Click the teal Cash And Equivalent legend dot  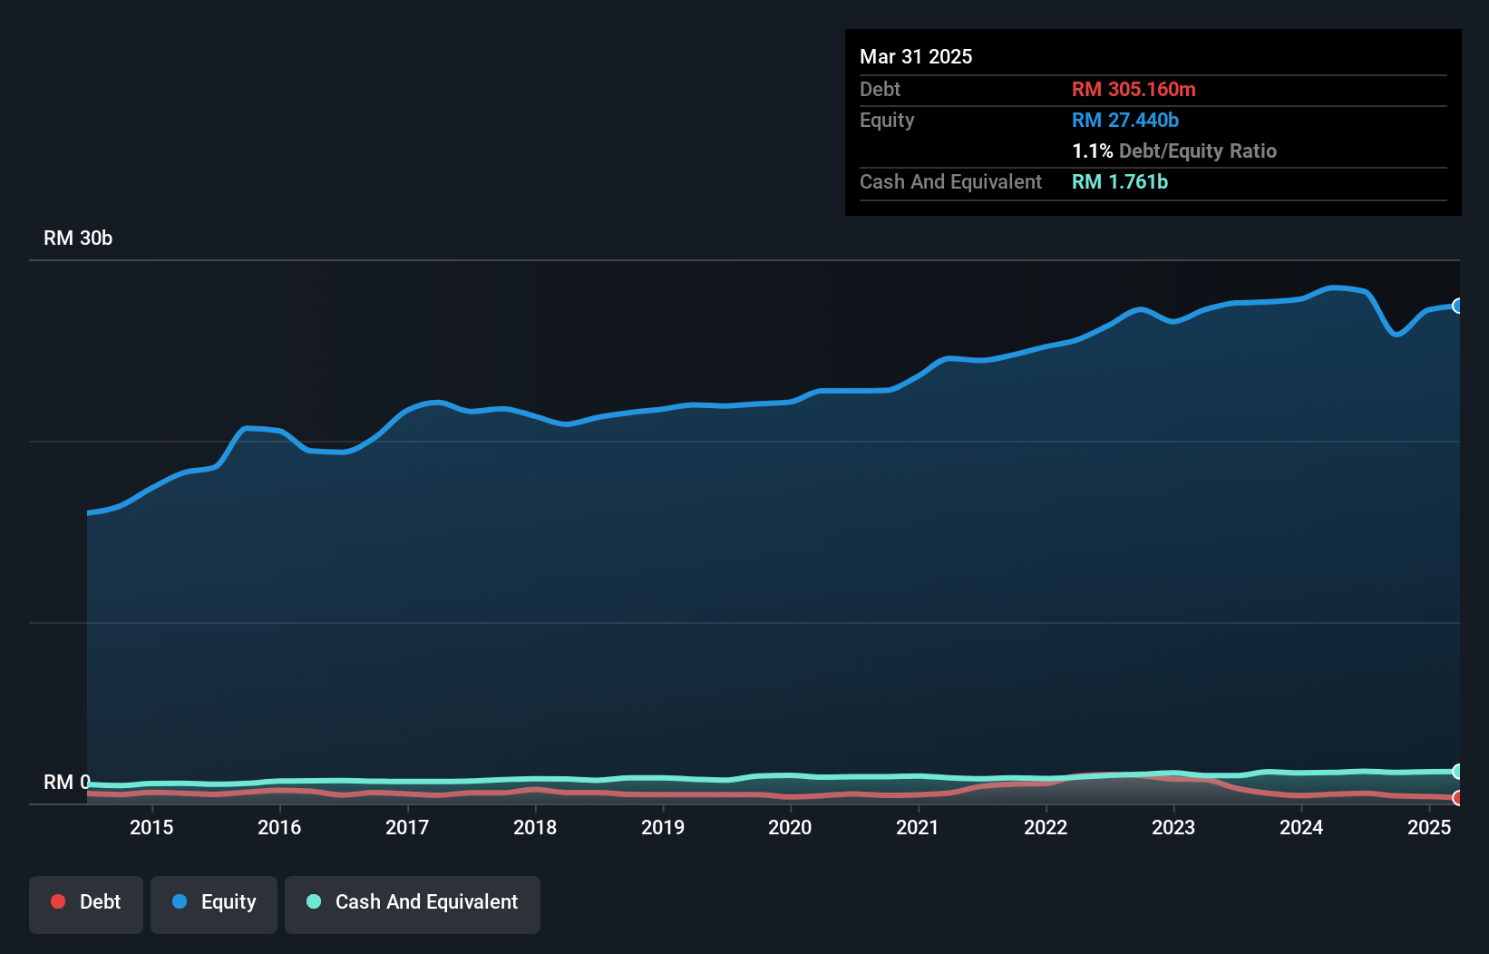(314, 901)
